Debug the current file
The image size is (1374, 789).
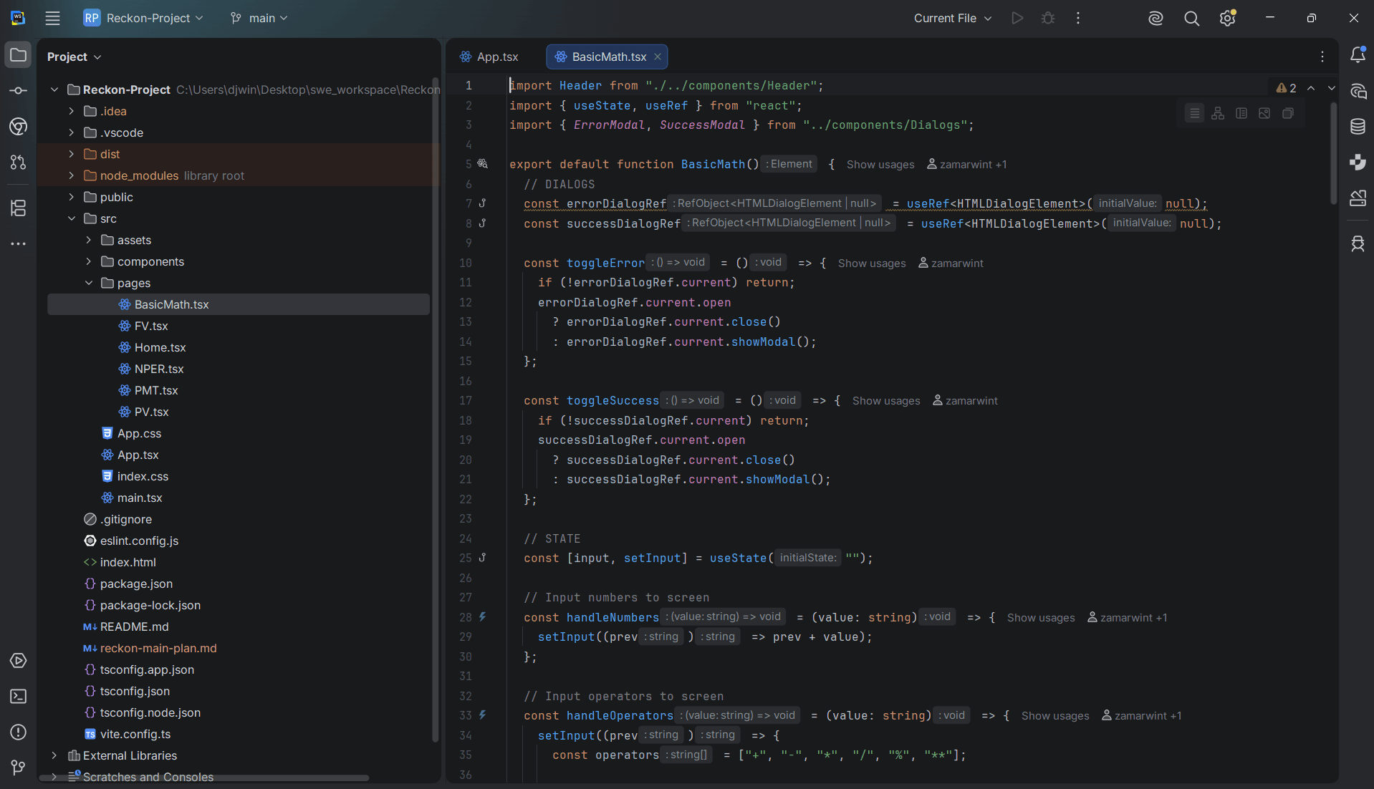coord(1048,19)
